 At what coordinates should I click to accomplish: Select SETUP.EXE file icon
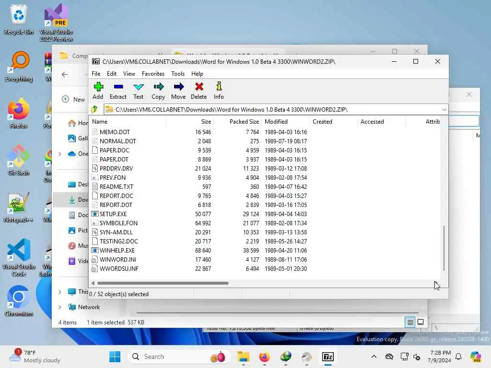[x=94, y=214]
